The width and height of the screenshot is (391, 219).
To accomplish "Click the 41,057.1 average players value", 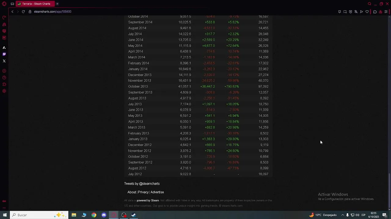I will point(185,86).
